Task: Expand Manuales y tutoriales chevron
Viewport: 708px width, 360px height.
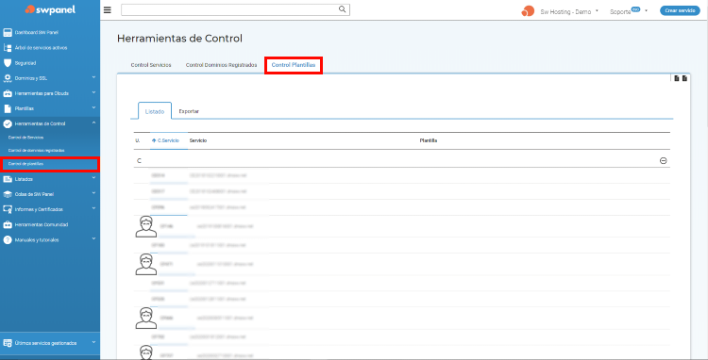Action: point(93,238)
